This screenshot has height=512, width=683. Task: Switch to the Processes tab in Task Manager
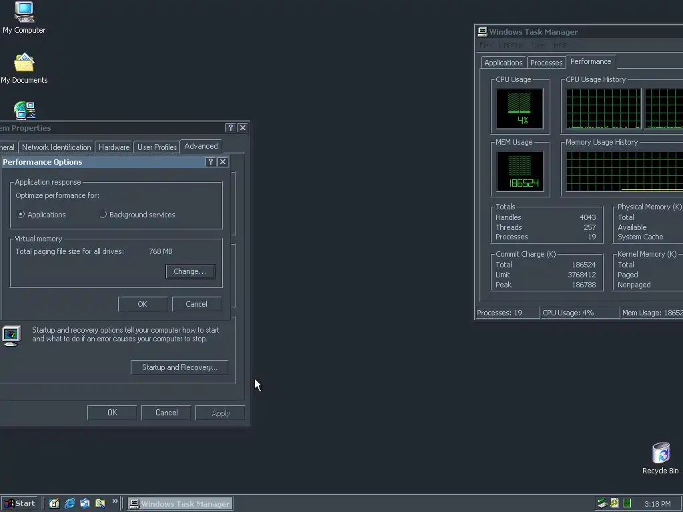pos(546,63)
